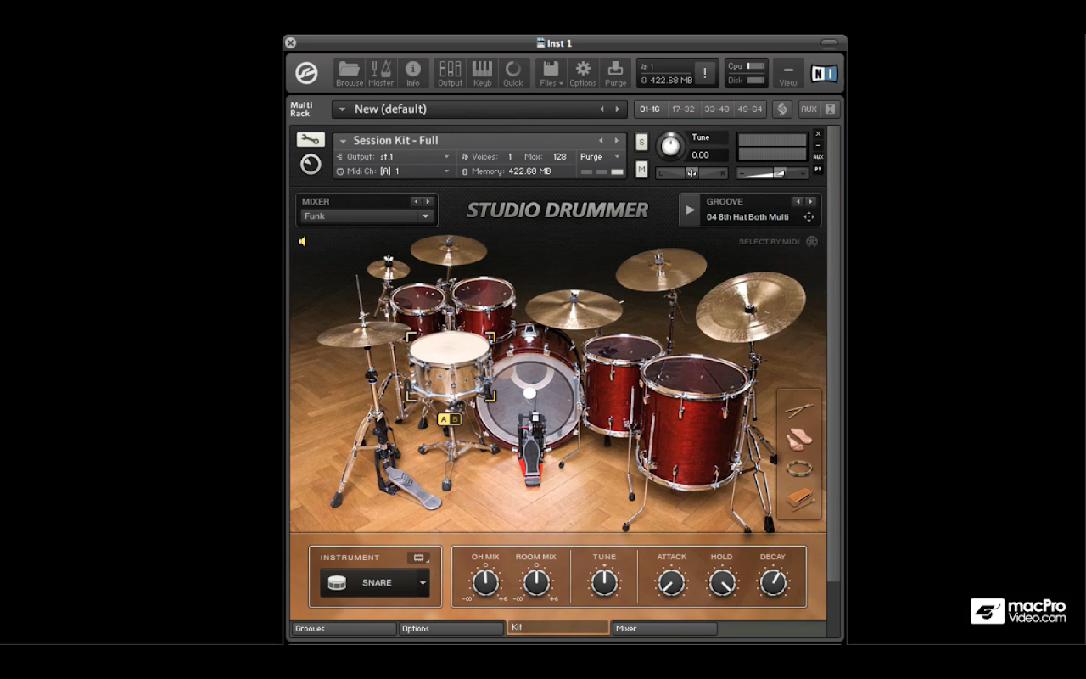Expand the SNARE instrument dropdown
The width and height of the screenshot is (1086, 679).
423,583
